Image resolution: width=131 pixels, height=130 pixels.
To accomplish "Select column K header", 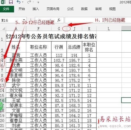I will (x=89, y=29).
